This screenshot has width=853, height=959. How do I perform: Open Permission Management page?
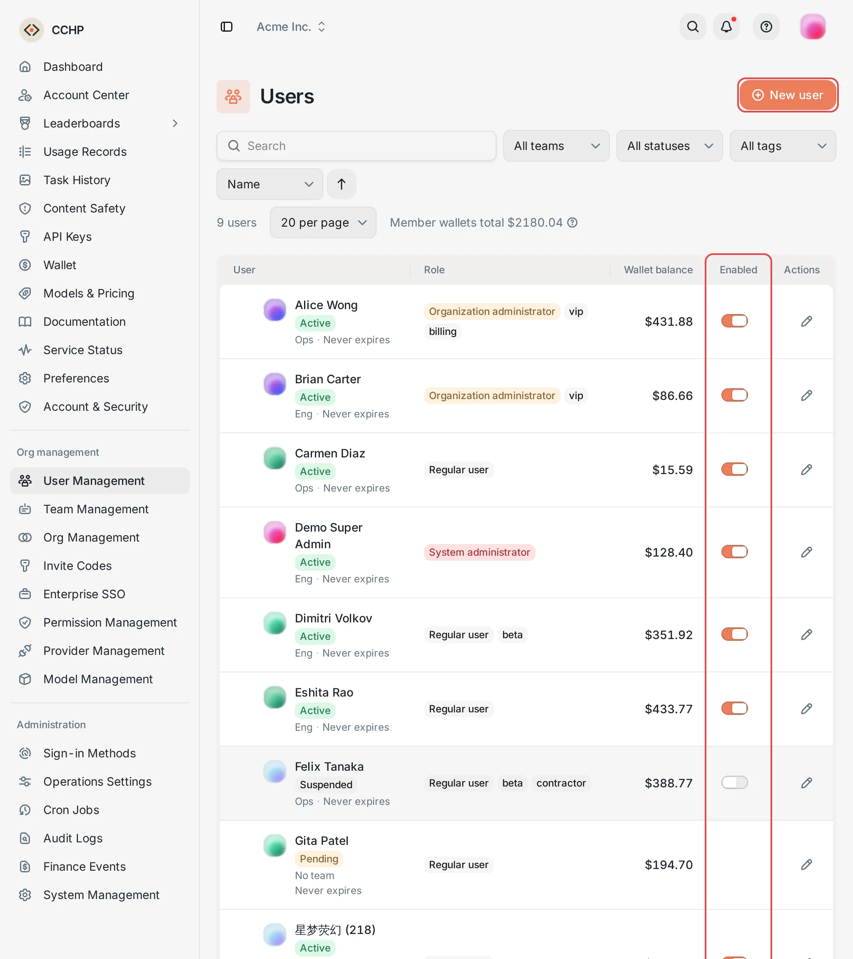100,622
